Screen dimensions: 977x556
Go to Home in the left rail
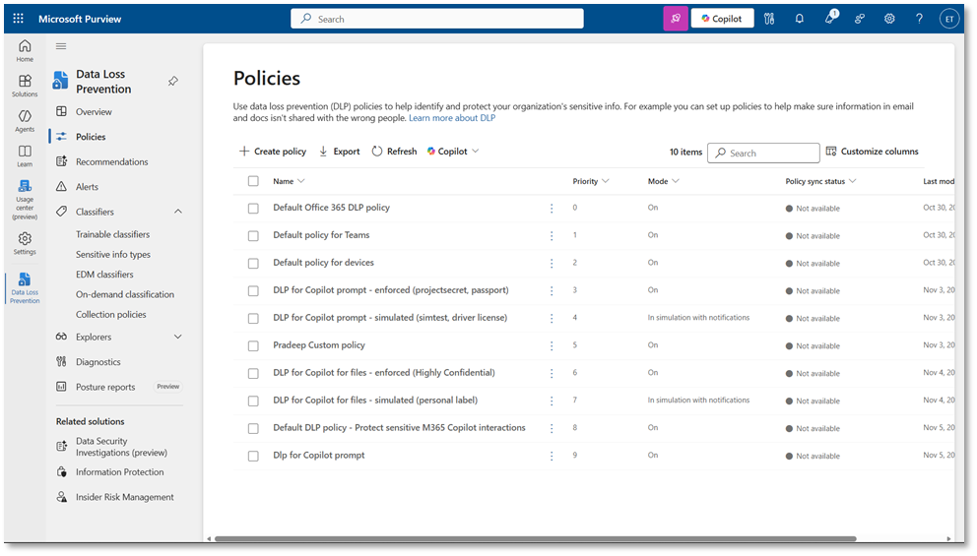25,50
